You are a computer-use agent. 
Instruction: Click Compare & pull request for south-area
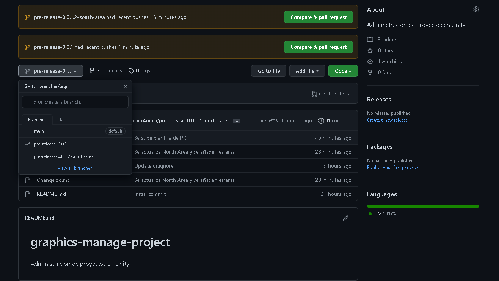(x=318, y=17)
